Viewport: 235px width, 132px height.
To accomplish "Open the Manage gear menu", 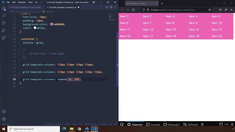I will click(x=4, y=119).
